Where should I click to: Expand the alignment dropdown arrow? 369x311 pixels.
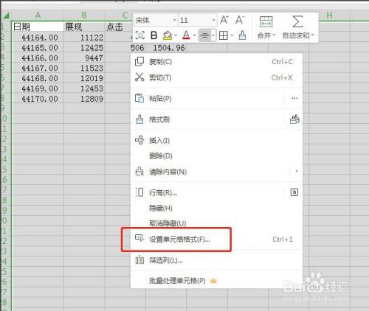[x=213, y=36]
